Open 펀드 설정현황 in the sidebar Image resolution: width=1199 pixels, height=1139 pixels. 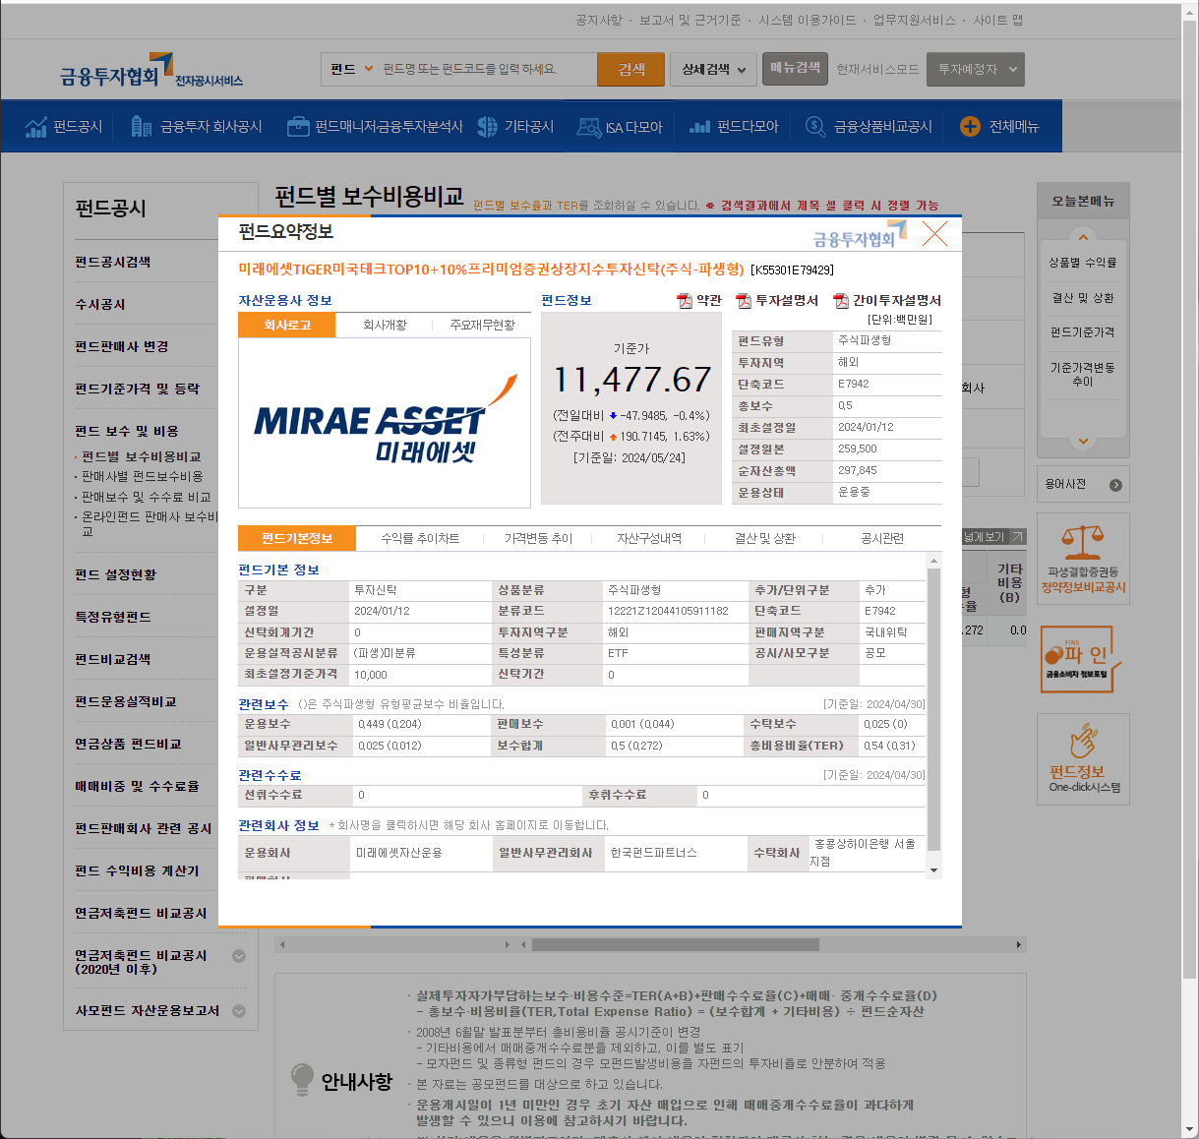pyautogui.click(x=115, y=574)
